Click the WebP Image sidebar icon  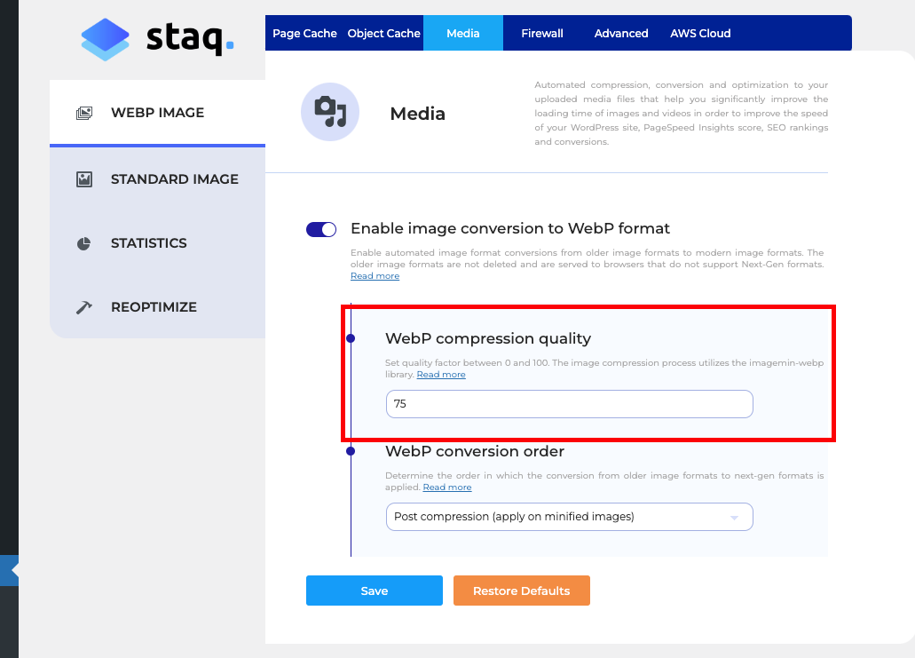(84, 114)
